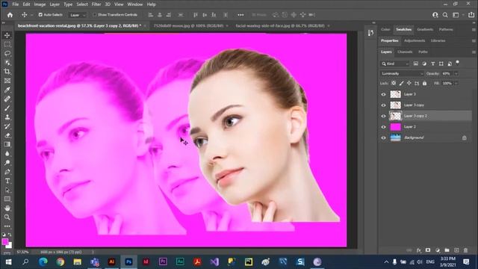
Task: Open the search icon at top right
Action: 445,15
